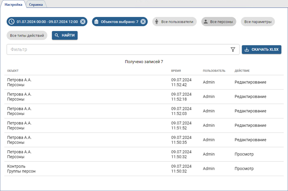Focus the 'Фильтр' text field
This screenshot has width=288, height=191.
click(115, 50)
